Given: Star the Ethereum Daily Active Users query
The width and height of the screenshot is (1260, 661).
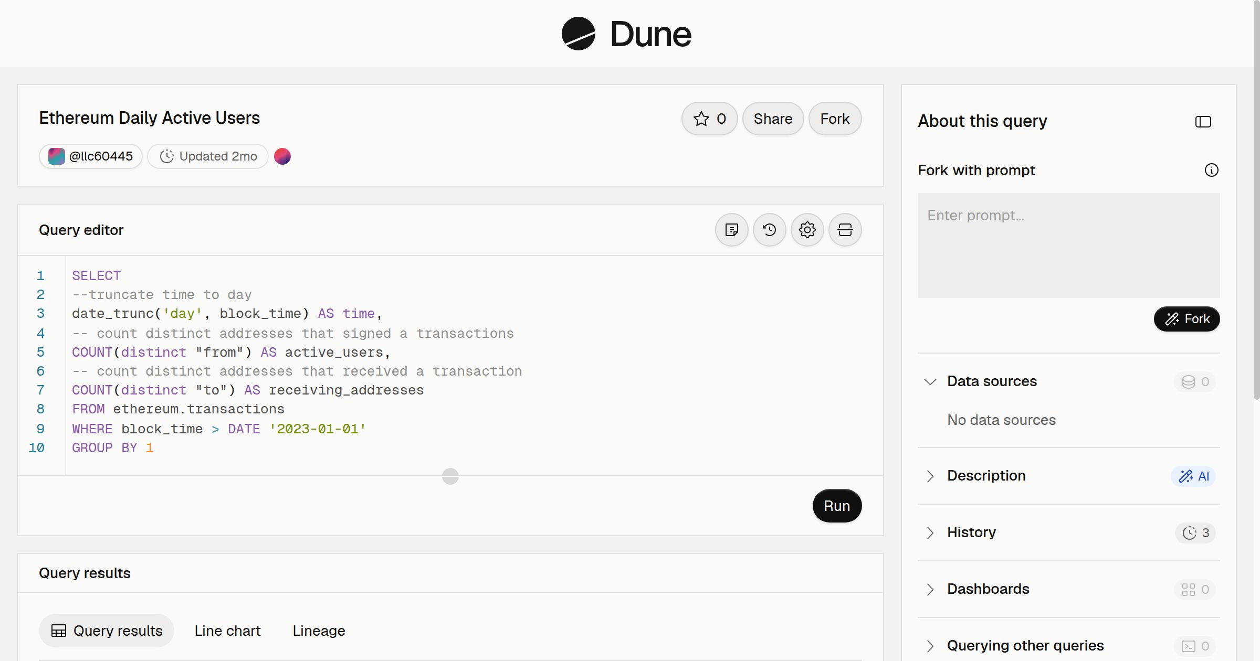Looking at the screenshot, I should (x=709, y=119).
